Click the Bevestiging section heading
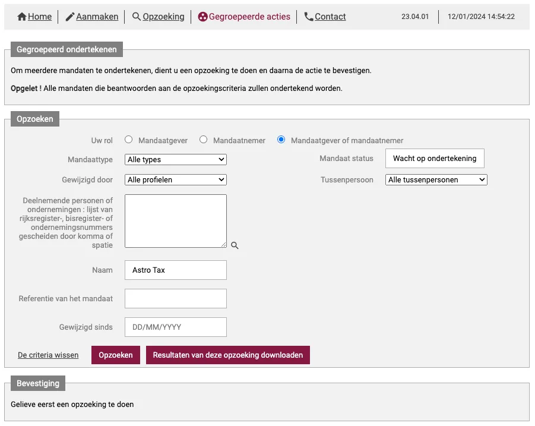 point(38,383)
